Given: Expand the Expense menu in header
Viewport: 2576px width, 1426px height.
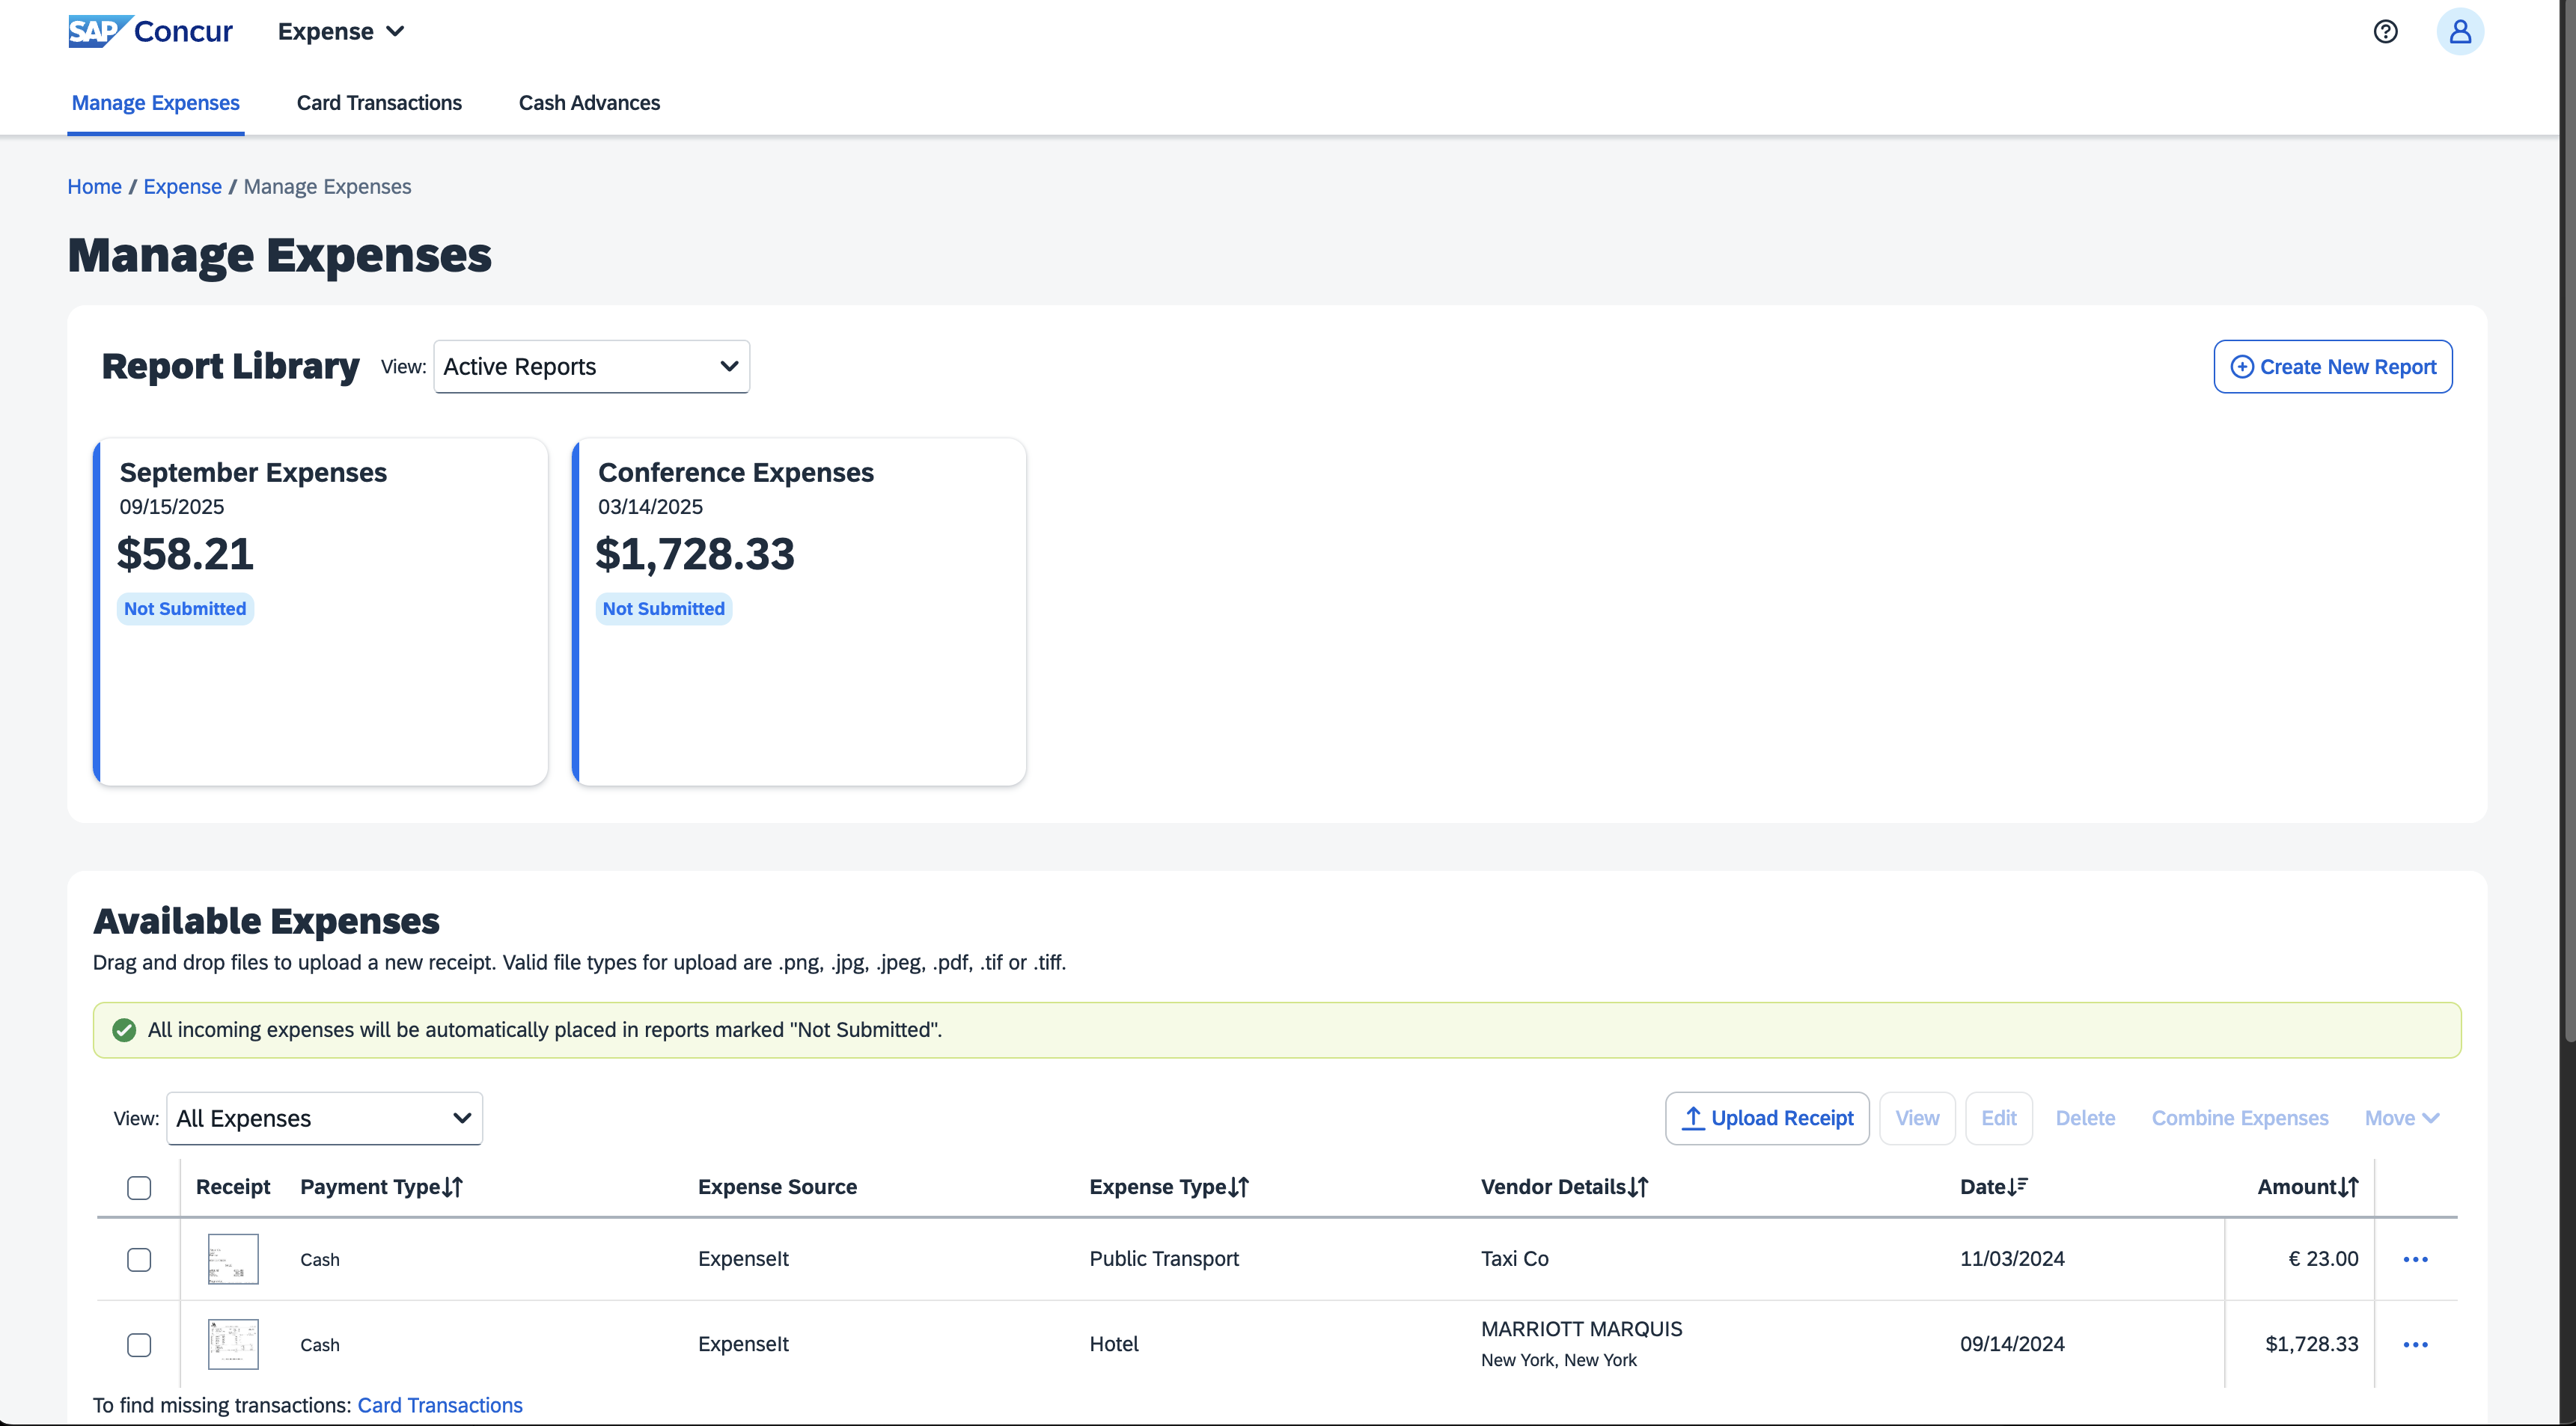Looking at the screenshot, I should [x=341, y=32].
